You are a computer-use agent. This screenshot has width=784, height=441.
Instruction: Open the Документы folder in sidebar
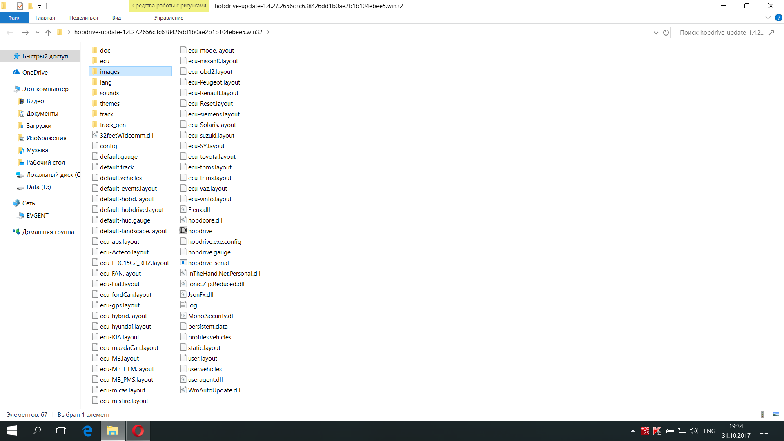tap(42, 113)
